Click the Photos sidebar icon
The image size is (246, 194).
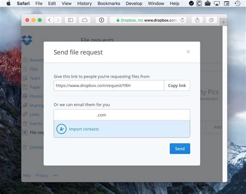[25, 96]
